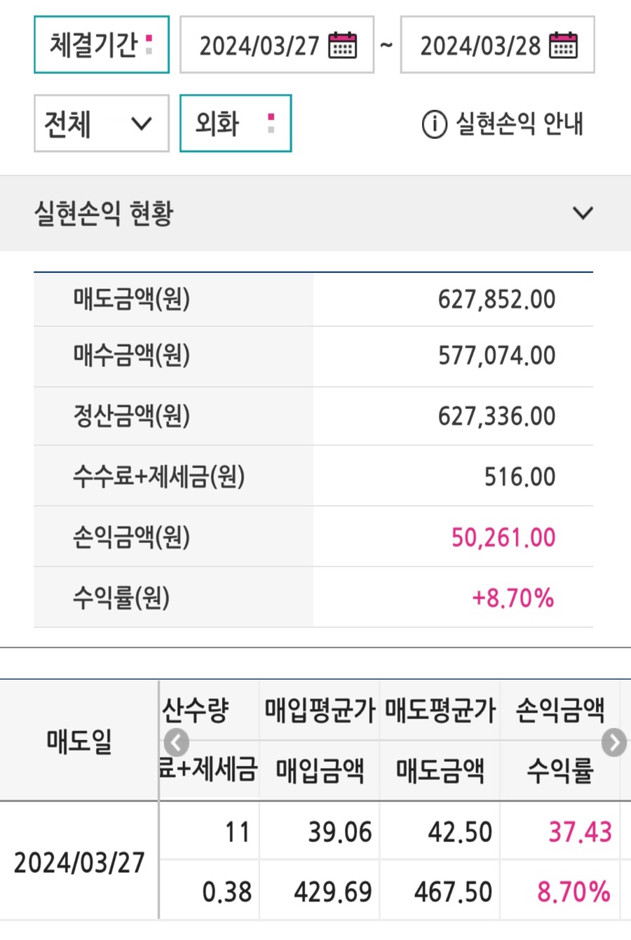Click the 실현손익 현황 header bar
Screen dimensions: 631x940
pyautogui.click(x=315, y=213)
